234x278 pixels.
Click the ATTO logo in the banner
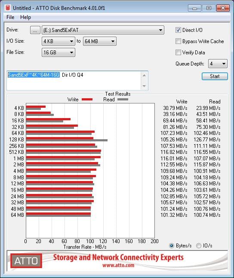click(26, 261)
